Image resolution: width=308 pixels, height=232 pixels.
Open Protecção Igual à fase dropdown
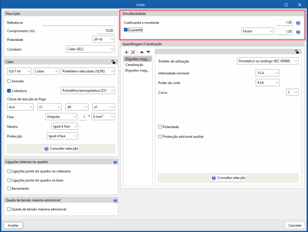tap(63, 136)
